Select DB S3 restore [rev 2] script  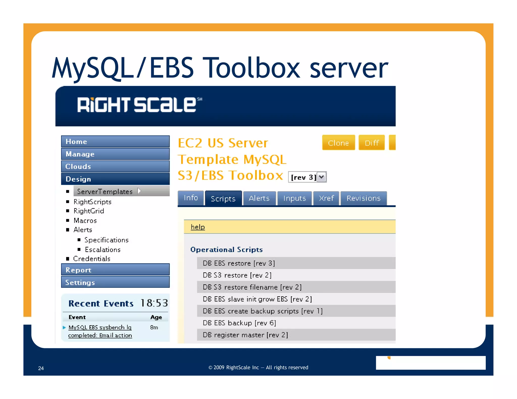point(296,275)
